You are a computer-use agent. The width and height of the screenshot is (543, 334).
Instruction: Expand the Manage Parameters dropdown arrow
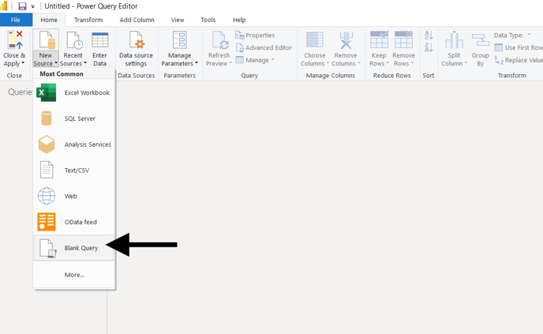197,63
